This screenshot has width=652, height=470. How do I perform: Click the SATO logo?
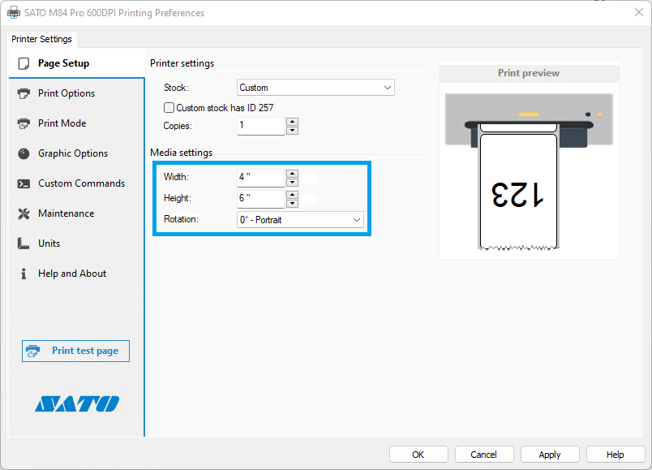77,403
